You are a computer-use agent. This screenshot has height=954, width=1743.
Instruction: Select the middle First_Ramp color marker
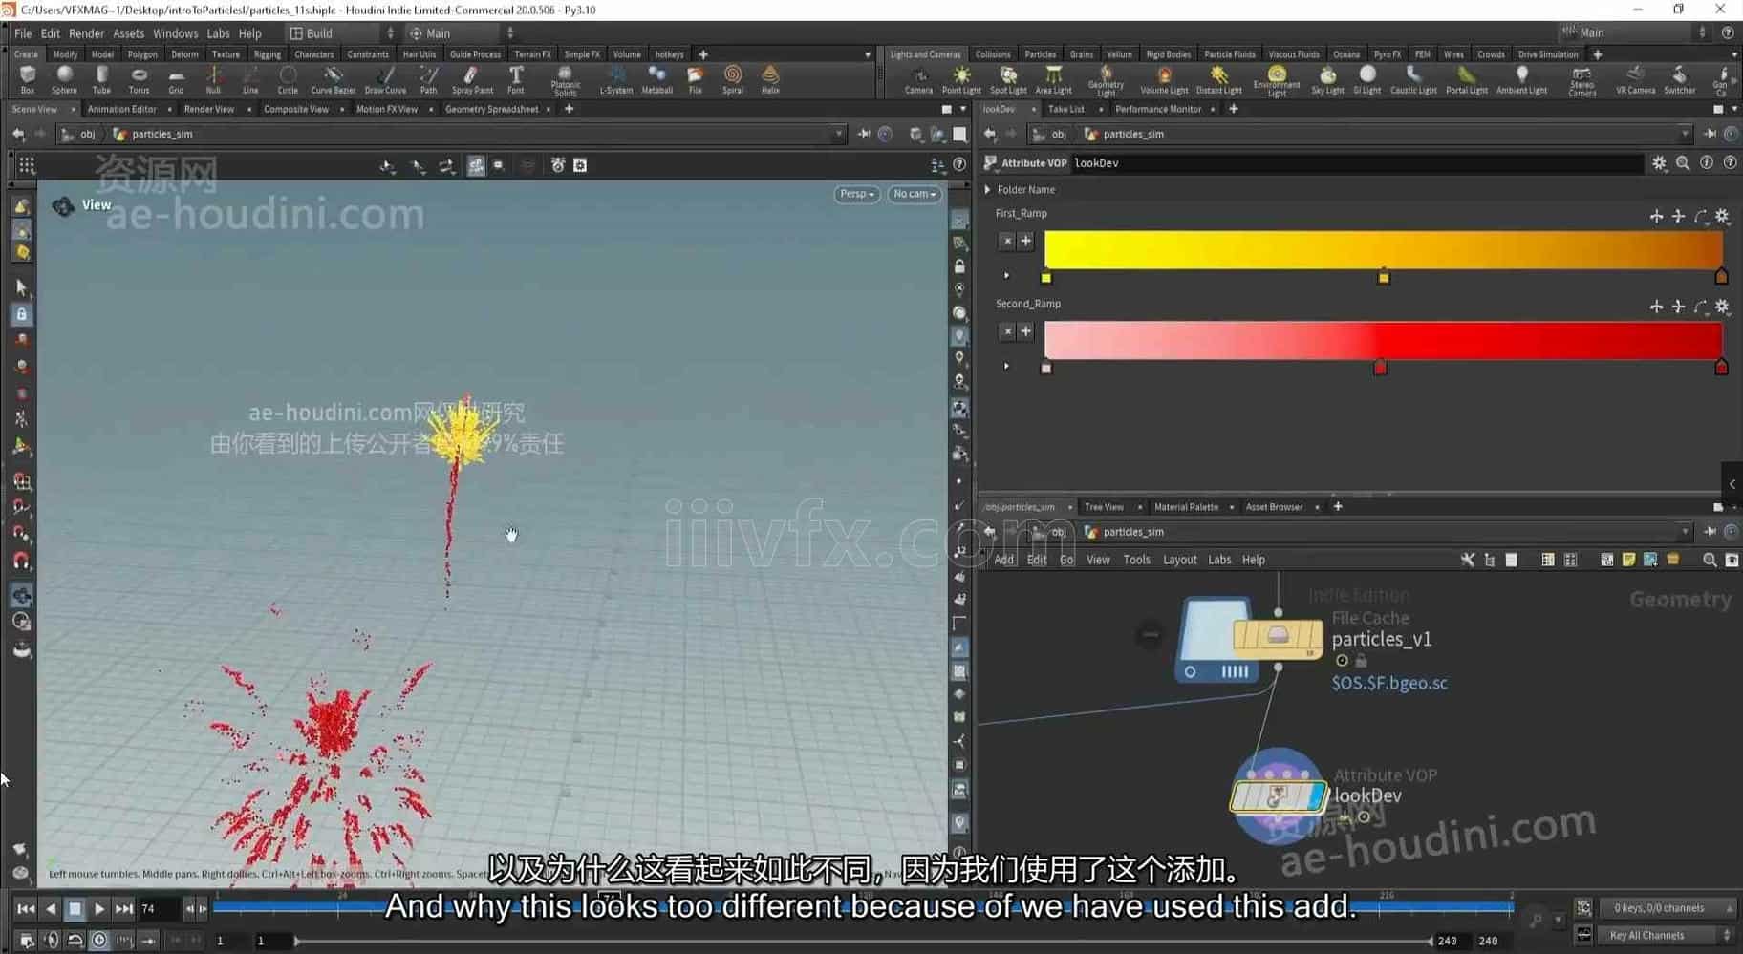point(1383,277)
